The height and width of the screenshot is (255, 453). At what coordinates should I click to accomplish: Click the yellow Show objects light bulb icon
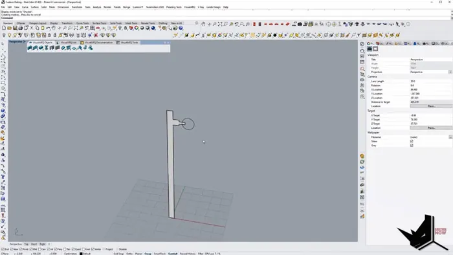point(9,35)
